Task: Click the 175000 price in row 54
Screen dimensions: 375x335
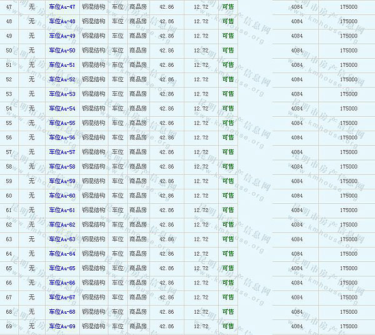Action: [349, 108]
